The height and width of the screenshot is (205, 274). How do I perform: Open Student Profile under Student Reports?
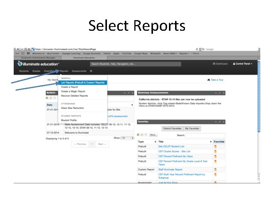tap(68, 120)
